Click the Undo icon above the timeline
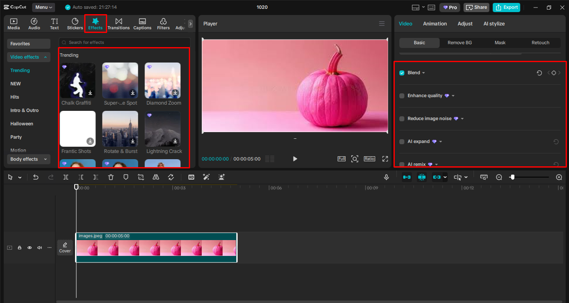Image resolution: width=569 pixels, height=303 pixels. tap(35, 177)
